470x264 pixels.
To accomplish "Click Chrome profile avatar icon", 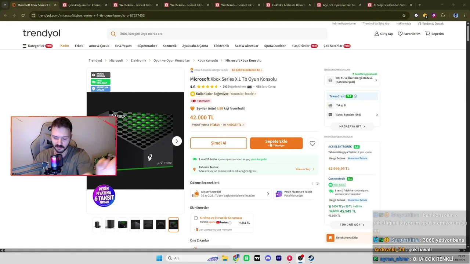I will [x=456, y=15].
